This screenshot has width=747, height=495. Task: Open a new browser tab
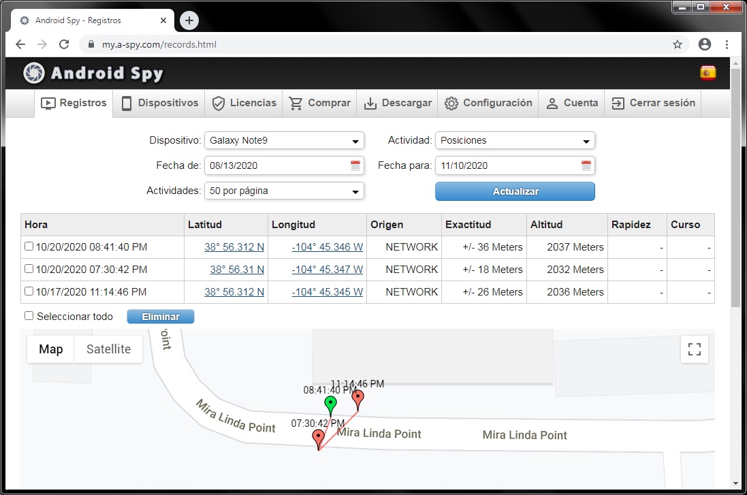[189, 20]
